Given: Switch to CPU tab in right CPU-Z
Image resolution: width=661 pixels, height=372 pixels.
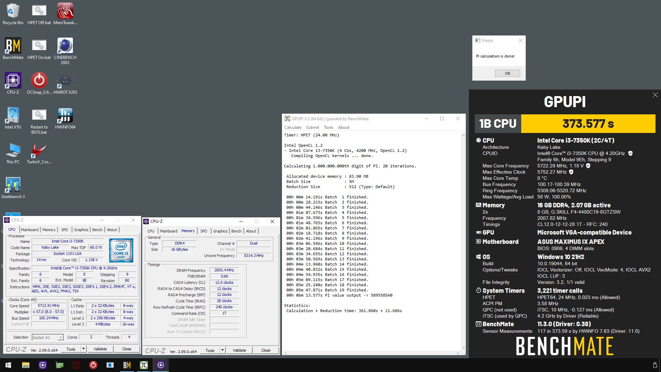Looking at the screenshot, I should 151,231.
